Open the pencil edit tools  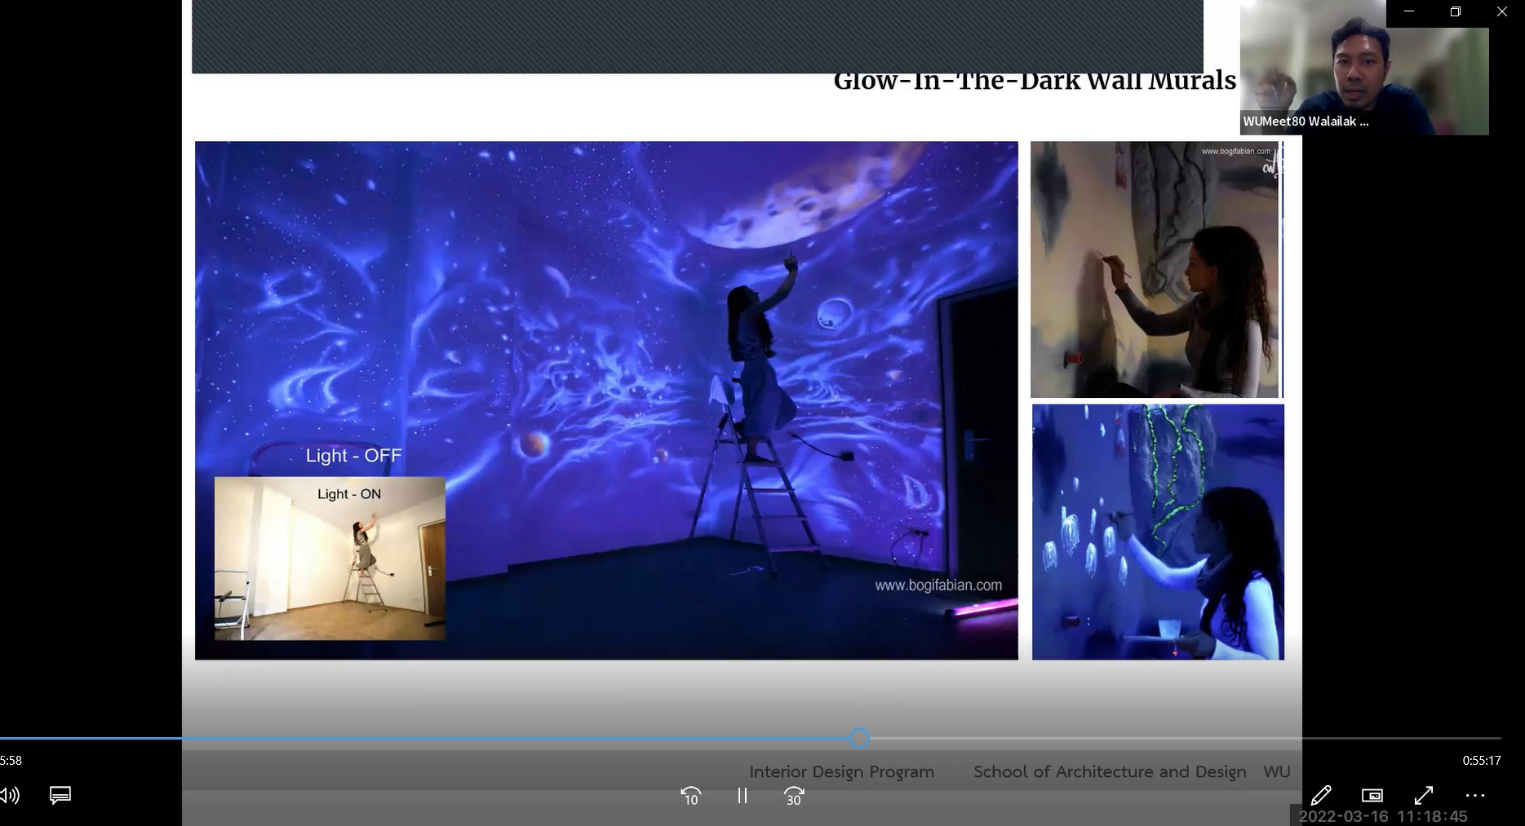pos(1321,796)
